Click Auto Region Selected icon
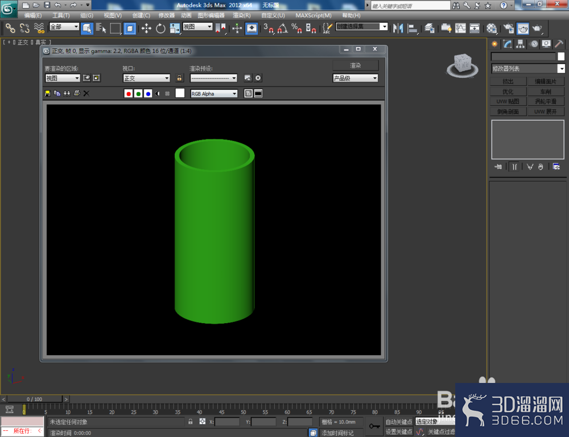 point(96,78)
